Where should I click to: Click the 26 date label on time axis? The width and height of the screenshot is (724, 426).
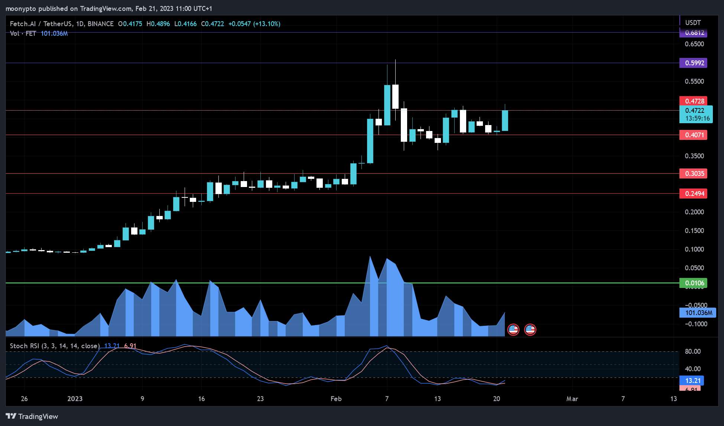click(x=24, y=399)
